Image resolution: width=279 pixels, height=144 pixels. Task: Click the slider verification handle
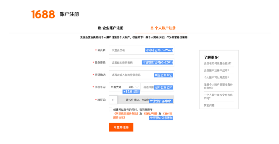[113, 100]
